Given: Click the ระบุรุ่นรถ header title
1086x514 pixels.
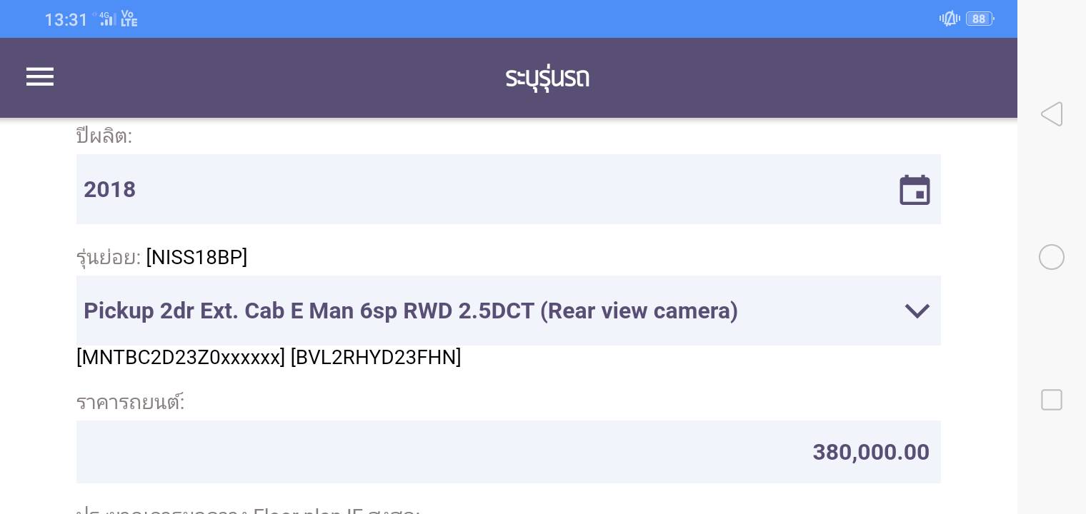Looking at the screenshot, I should [547, 78].
